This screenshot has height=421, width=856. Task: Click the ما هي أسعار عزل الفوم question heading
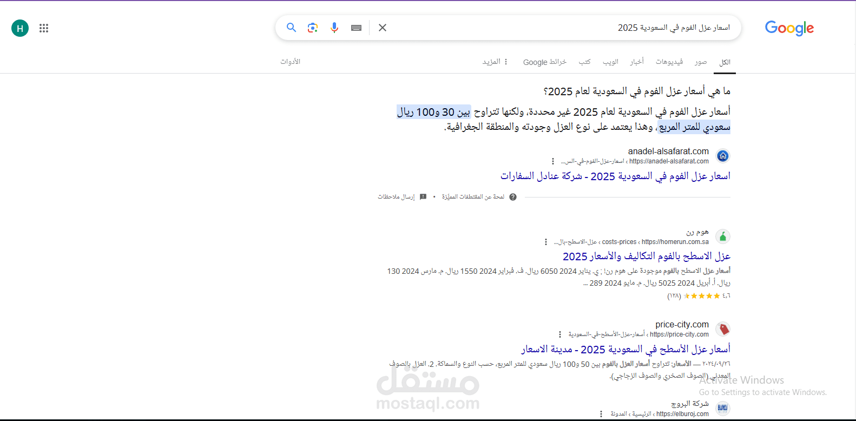click(637, 91)
